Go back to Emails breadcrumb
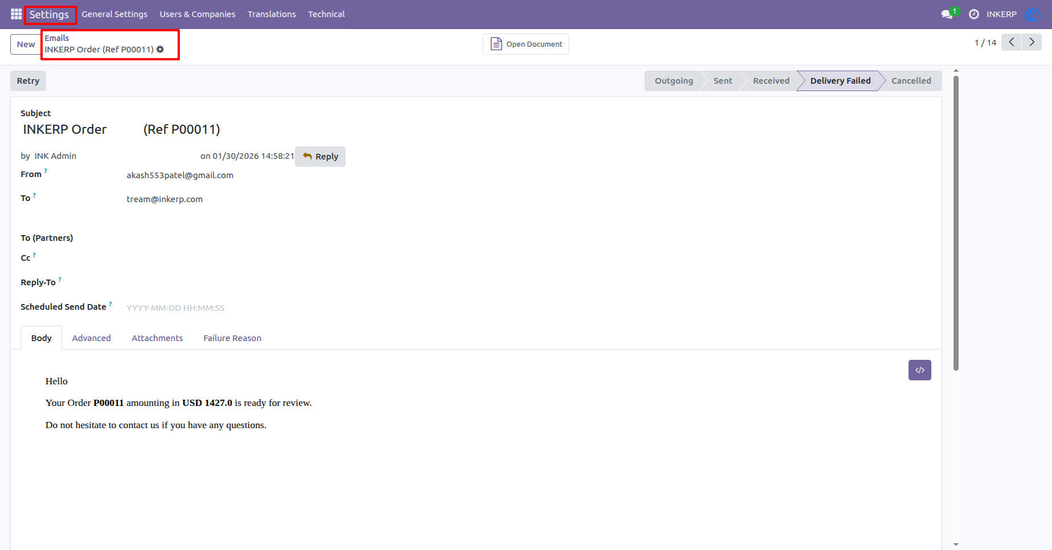This screenshot has height=550, width=1052. coord(57,38)
